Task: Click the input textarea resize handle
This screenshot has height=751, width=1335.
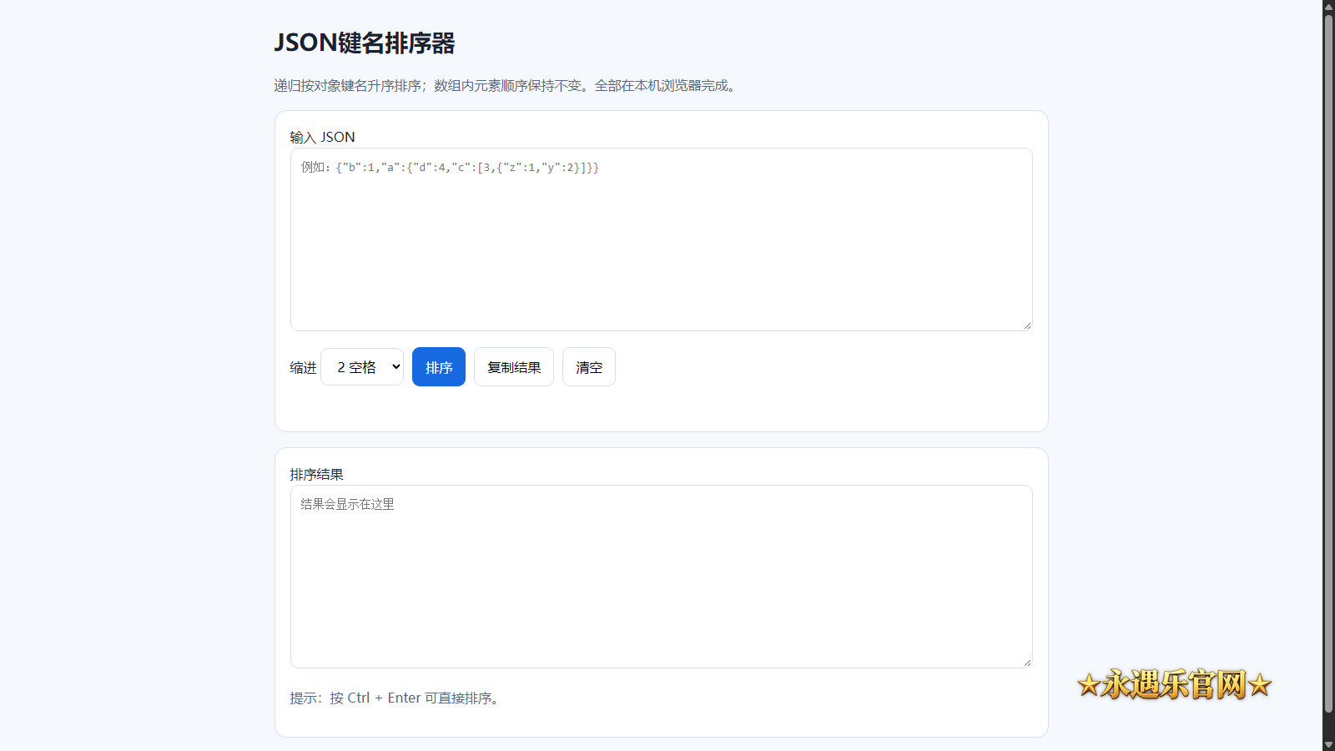Action: (x=1027, y=325)
